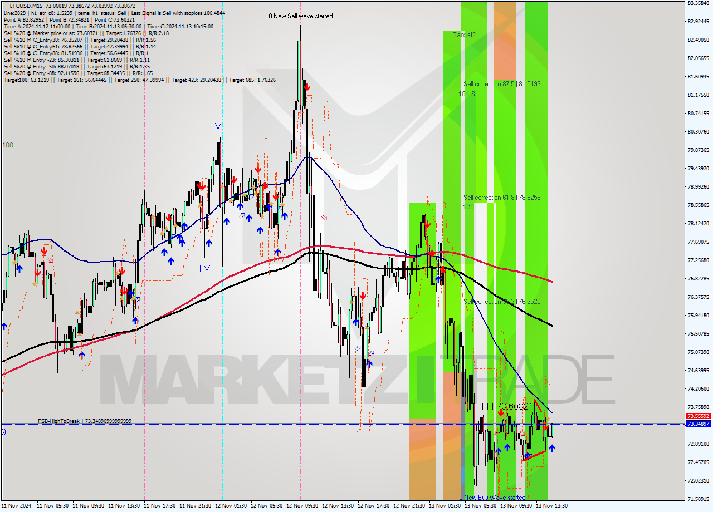The height and width of the screenshot is (512, 713).
Task: Click price axis value 82.49050
Action: click(x=699, y=40)
